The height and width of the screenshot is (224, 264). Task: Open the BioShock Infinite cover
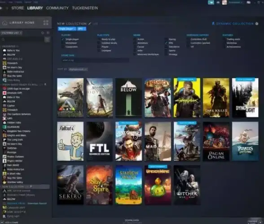(x=158, y=98)
